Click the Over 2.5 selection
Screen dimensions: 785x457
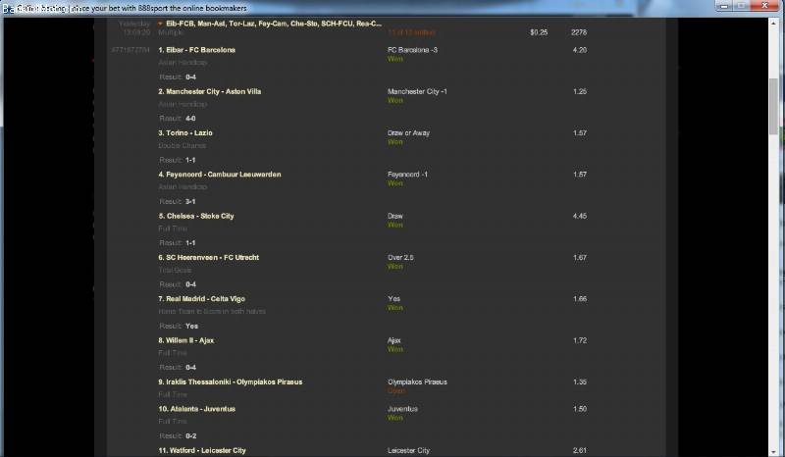click(x=400, y=258)
